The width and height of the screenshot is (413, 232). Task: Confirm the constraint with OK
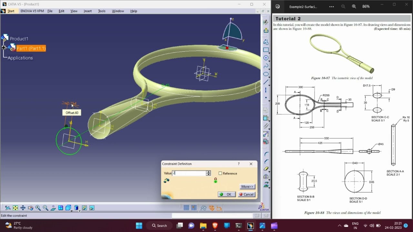(227, 194)
